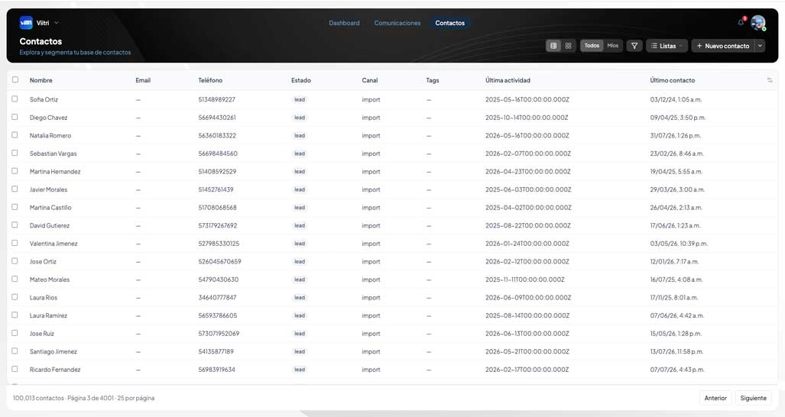The image size is (785, 417).
Task: Open contact Natalia Romero
Action: pyautogui.click(x=50, y=135)
